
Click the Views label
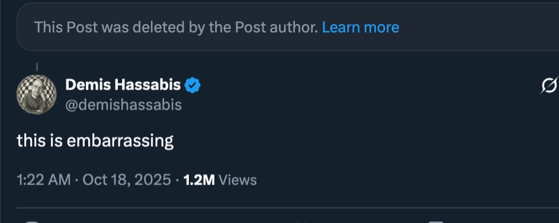click(237, 180)
